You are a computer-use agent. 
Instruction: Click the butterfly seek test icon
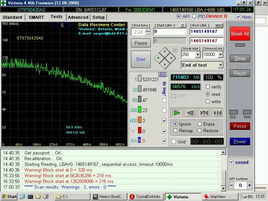coord(217,113)
